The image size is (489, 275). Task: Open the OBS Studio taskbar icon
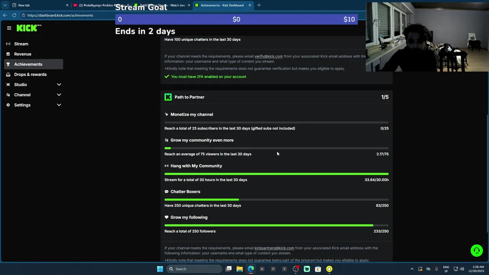[x=296, y=269]
